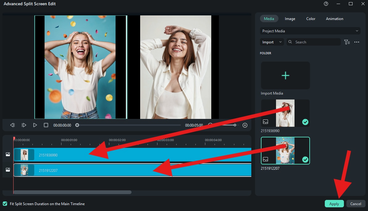This screenshot has height=211, width=368.
Task: Select the 2151936990 timeline clip
Action: click(133, 155)
